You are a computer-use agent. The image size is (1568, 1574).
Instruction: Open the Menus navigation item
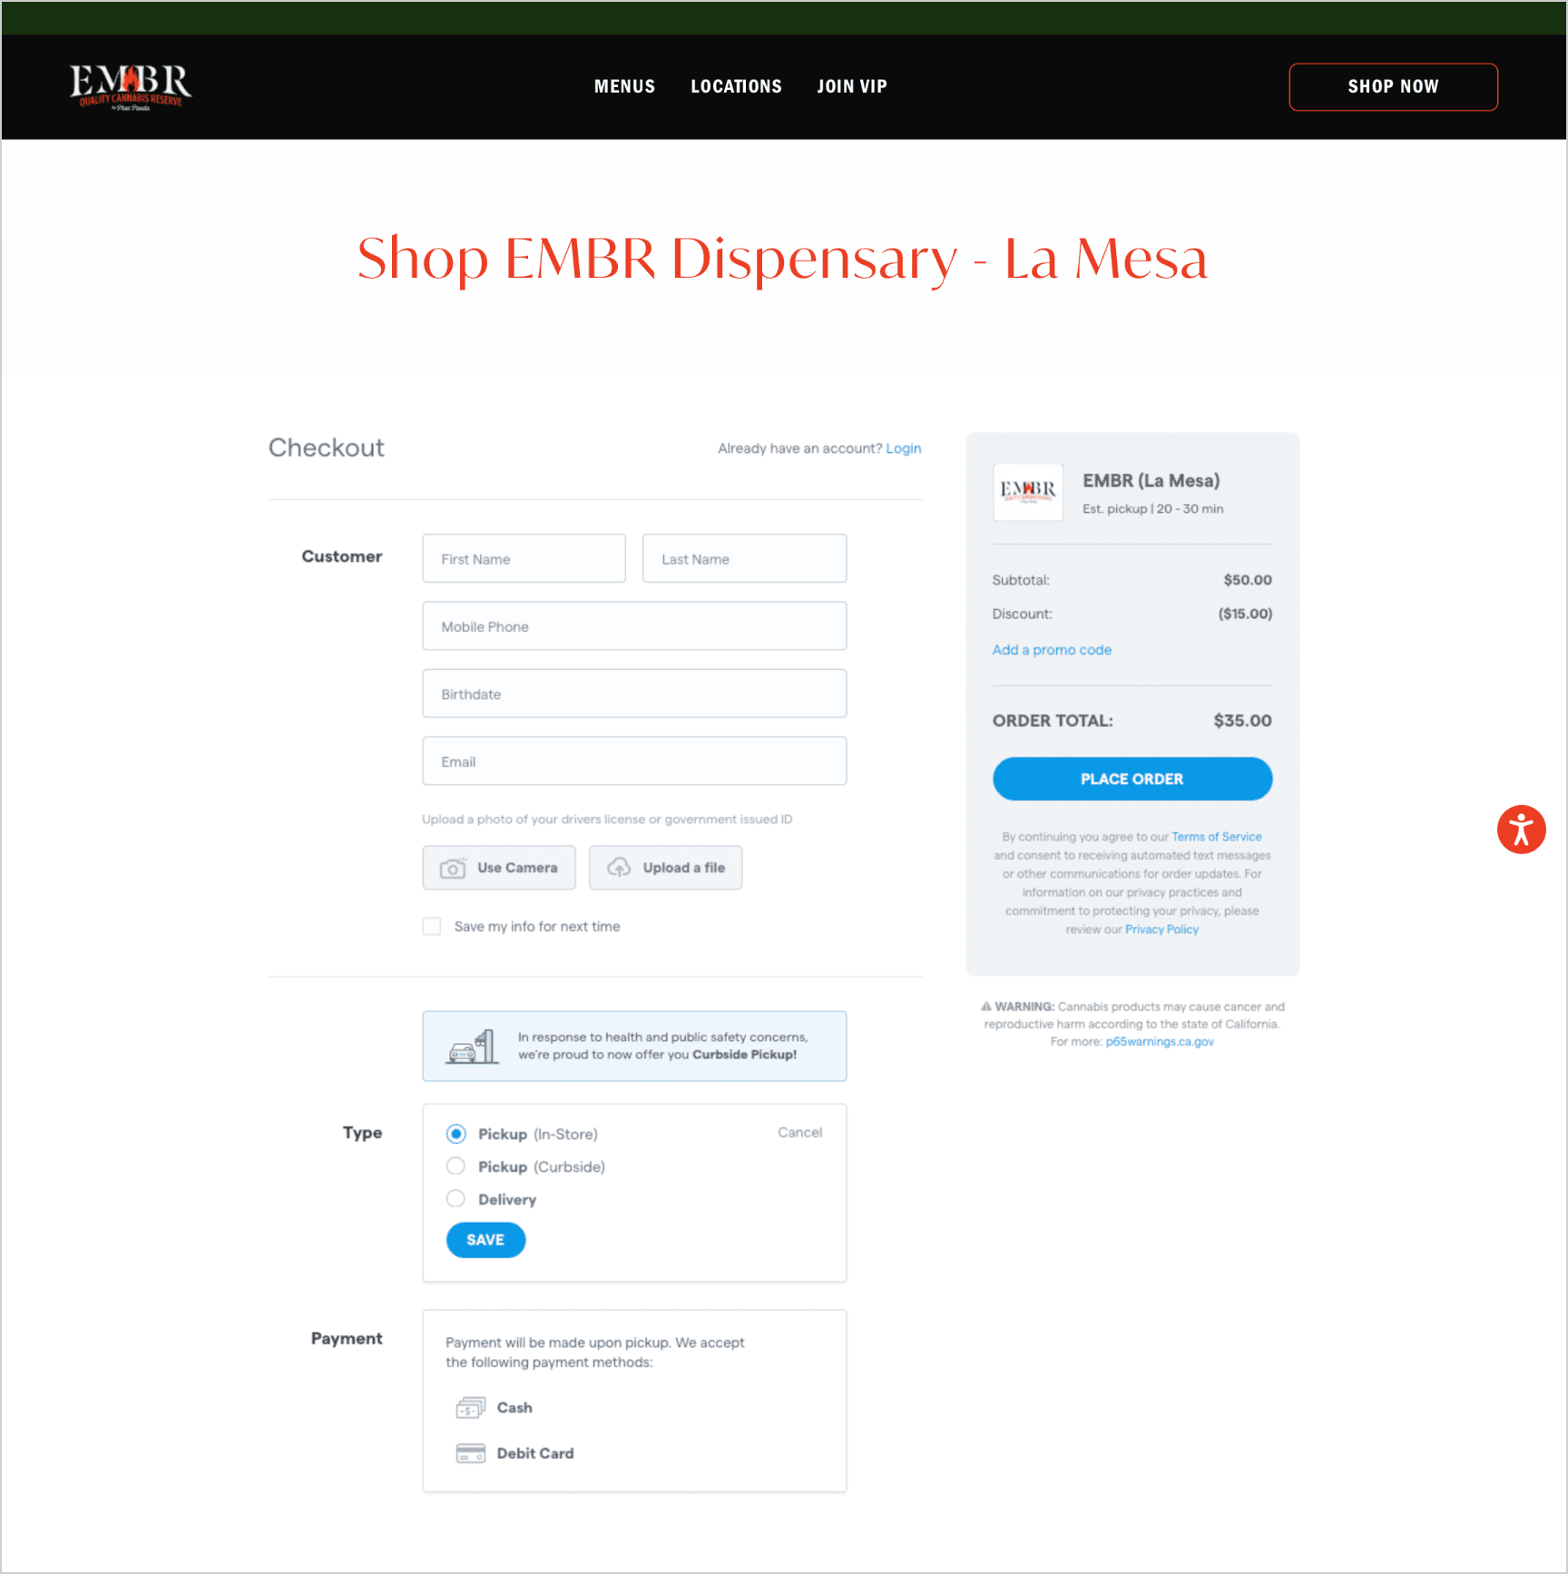tap(624, 86)
